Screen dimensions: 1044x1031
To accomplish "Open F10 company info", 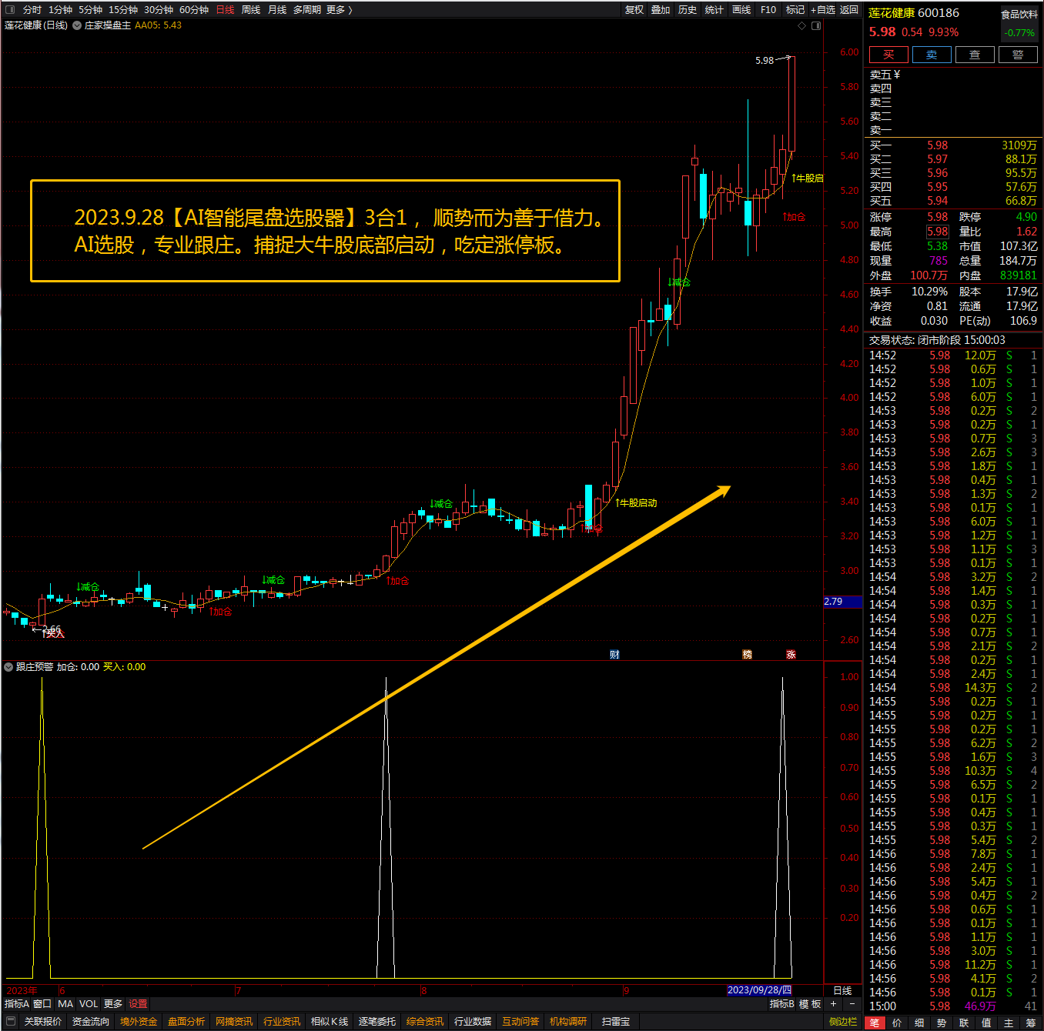I will pyautogui.click(x=768, y=10).
